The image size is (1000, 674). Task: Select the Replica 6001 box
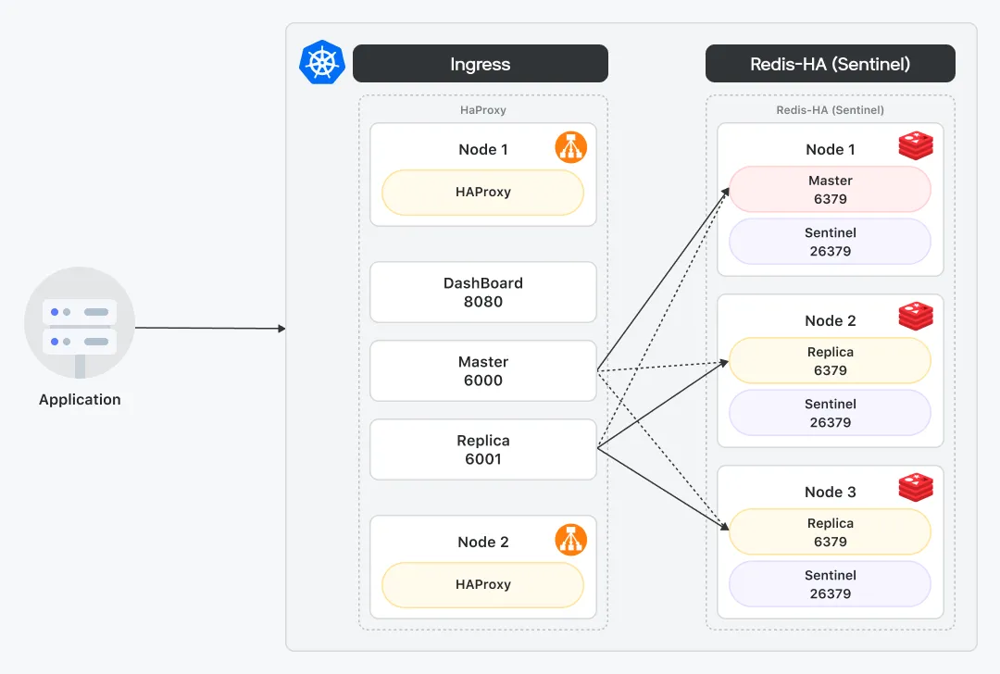coord(482,450)
